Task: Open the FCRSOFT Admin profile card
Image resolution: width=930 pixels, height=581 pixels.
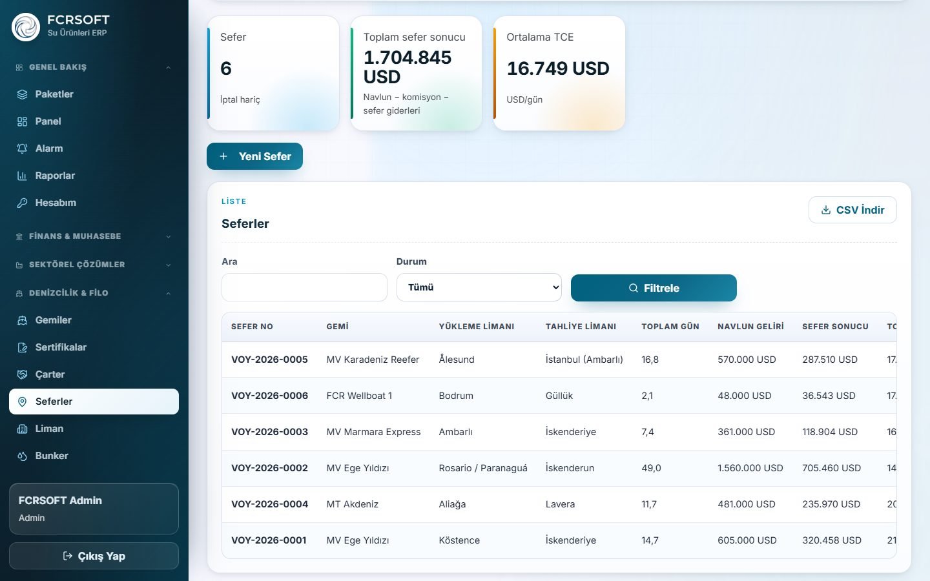Action: [94, 509]
